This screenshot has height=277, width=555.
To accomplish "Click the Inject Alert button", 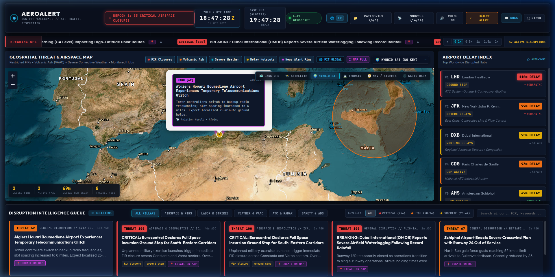I will pyautogui.click(x=482, y=18).
